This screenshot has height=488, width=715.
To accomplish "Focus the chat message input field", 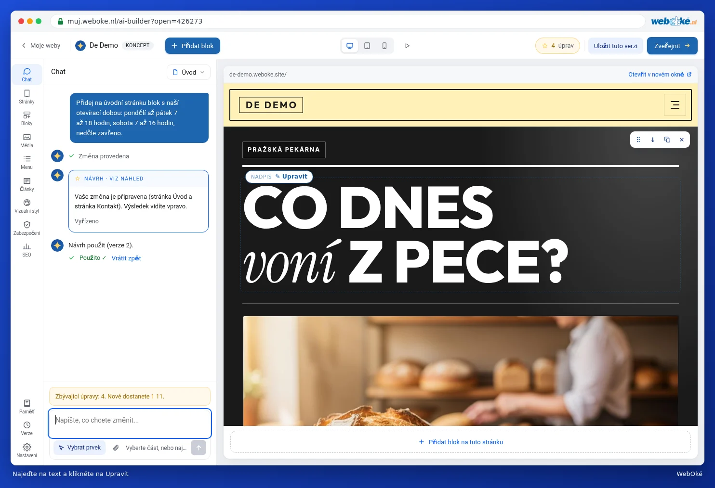I will point(130,424).
